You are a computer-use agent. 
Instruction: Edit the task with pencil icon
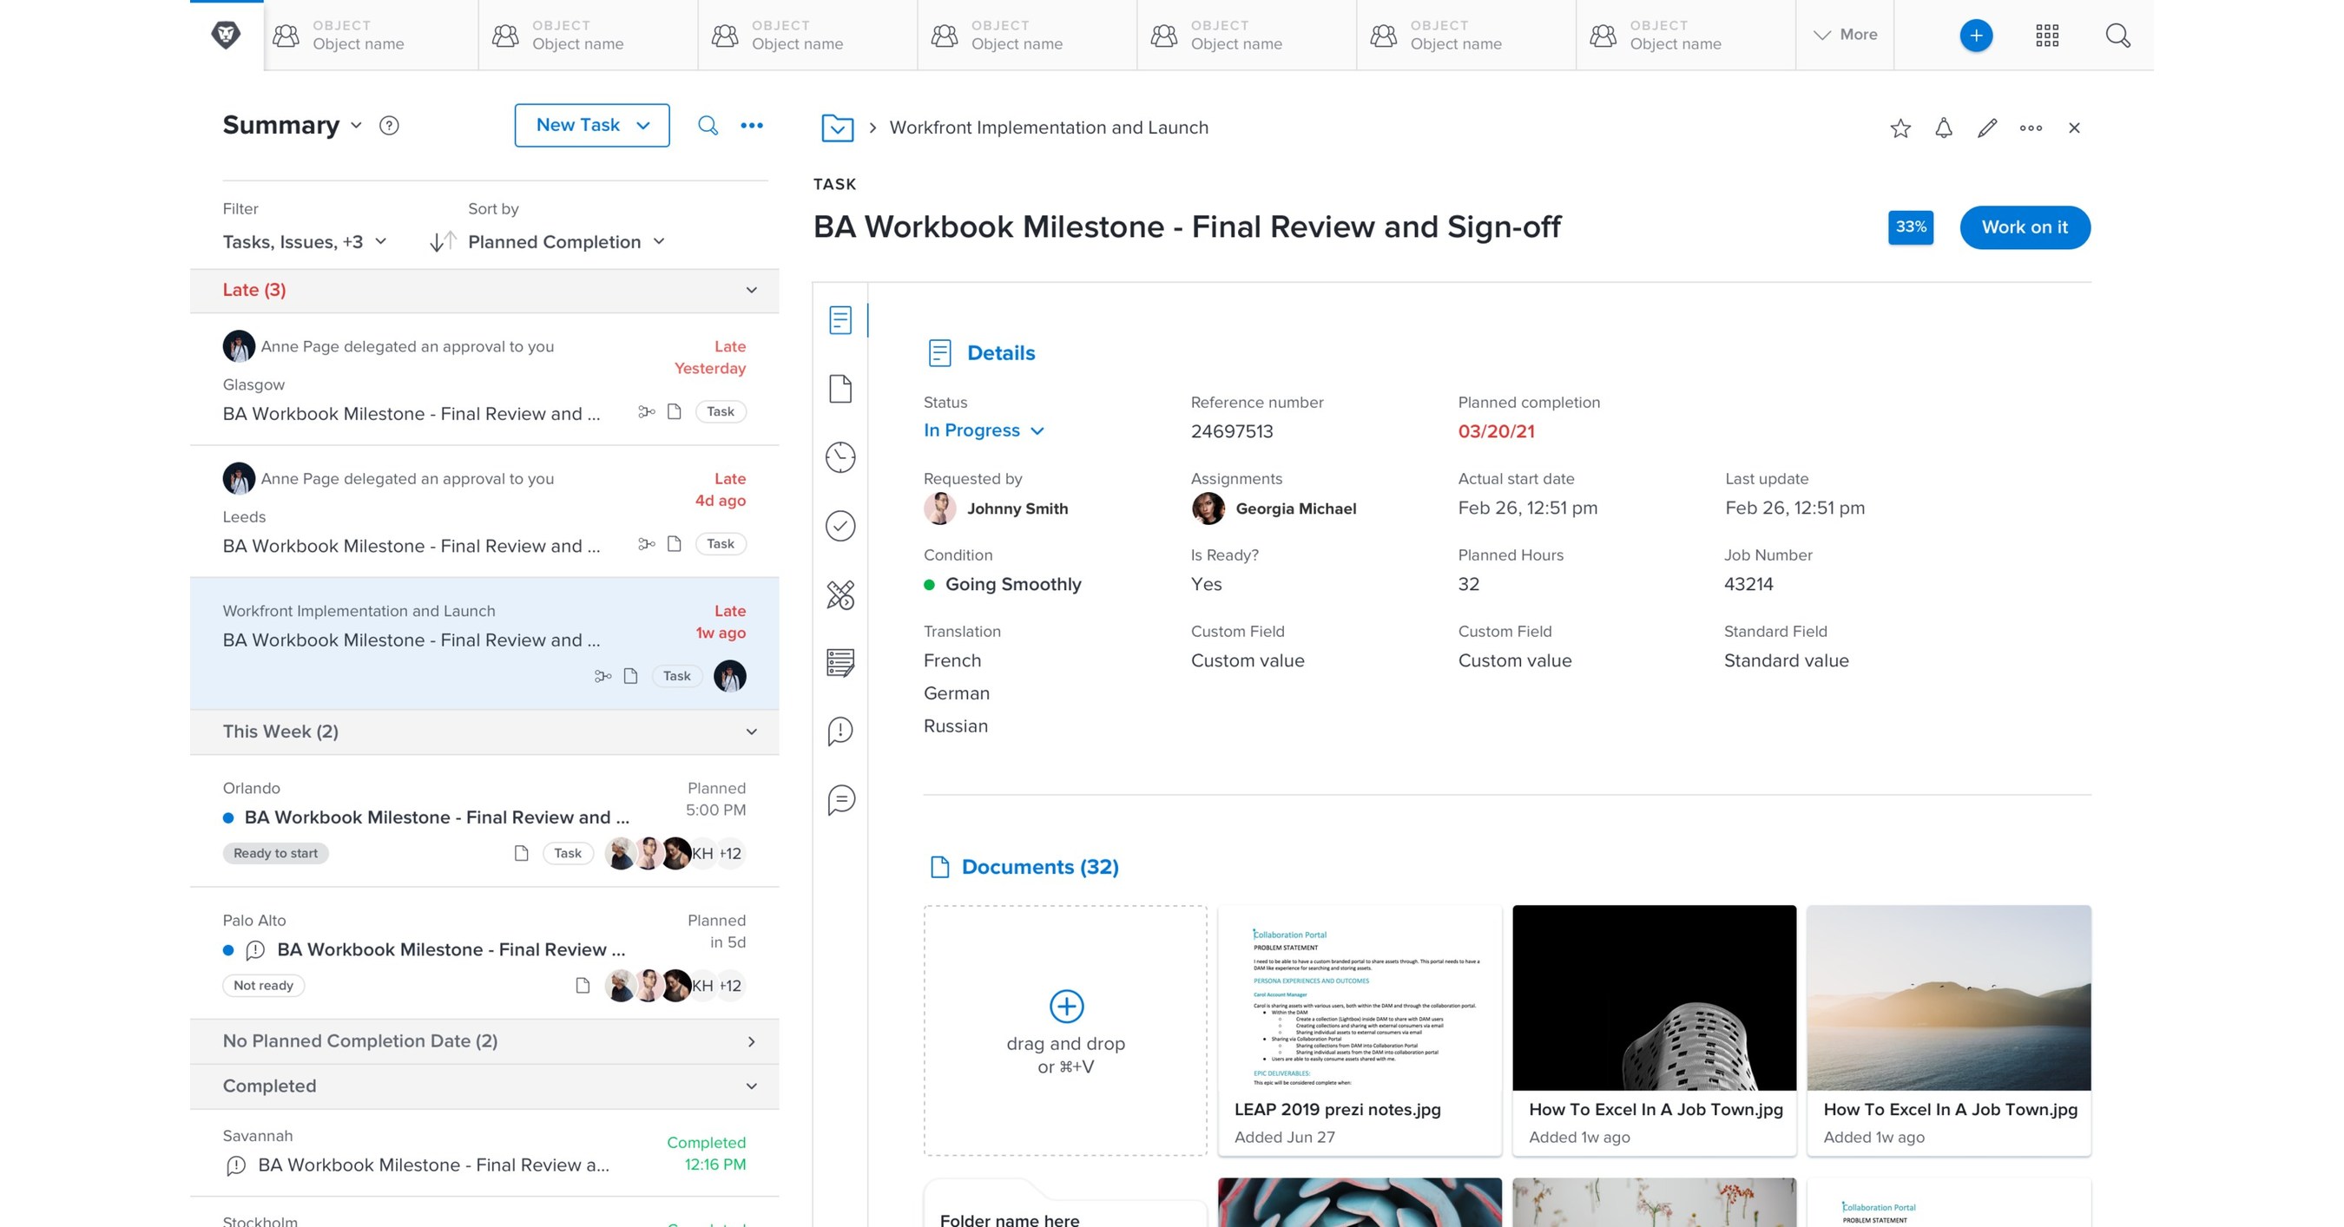point(1987,128)
